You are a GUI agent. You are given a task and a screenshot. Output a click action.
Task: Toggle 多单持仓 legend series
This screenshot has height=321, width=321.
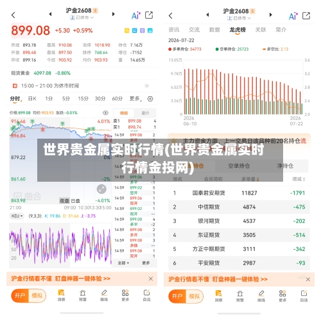pyautogui.click(x=185, y=49)
